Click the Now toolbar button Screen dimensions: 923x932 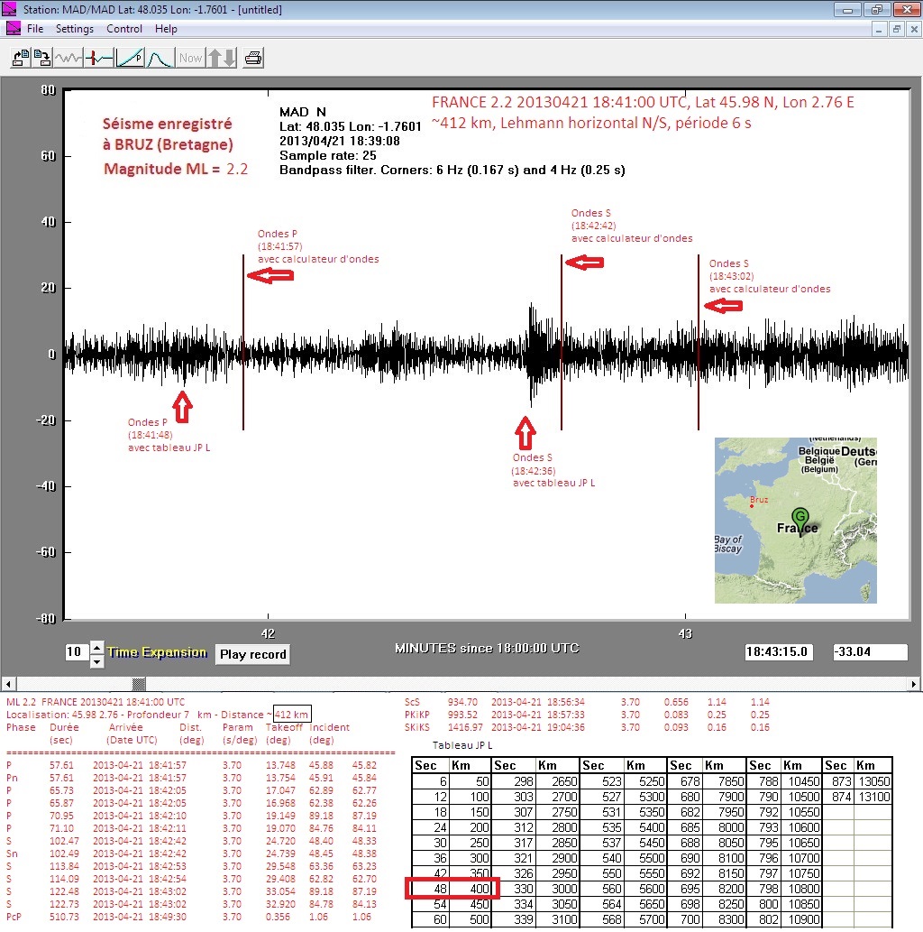(x=190, y=59)
